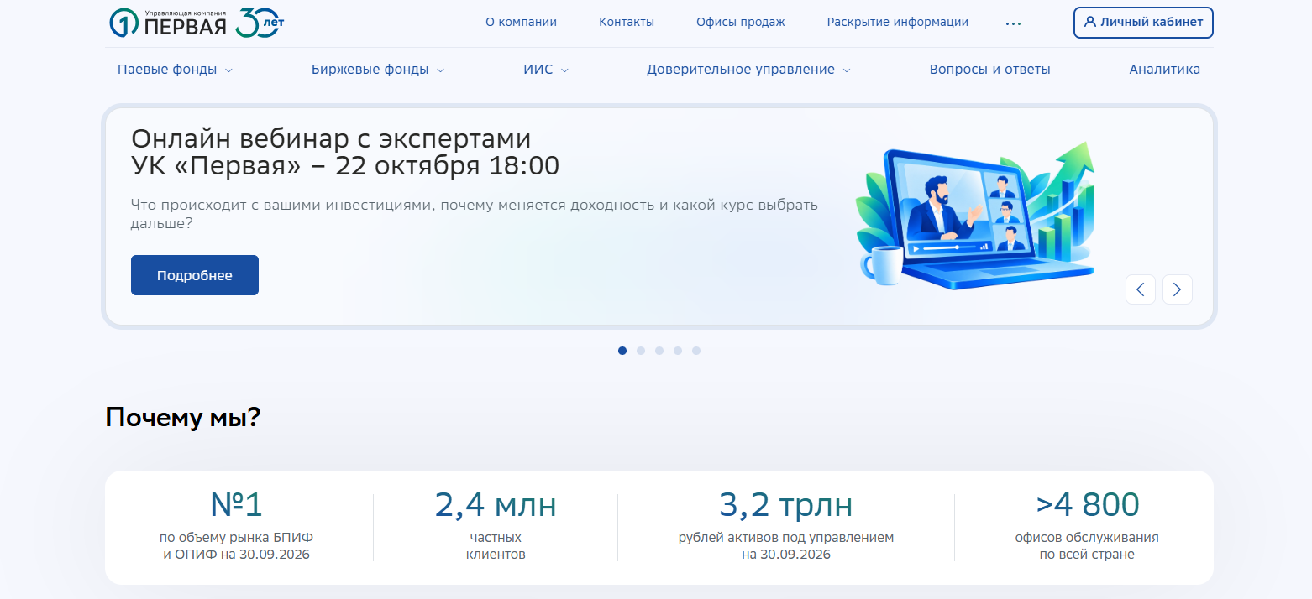
Task: Click the webinar laptop illustration
Action: (x=974, y=216)
